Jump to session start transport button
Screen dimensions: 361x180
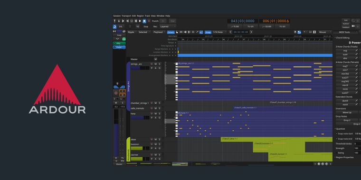click(x=123, y=21)
